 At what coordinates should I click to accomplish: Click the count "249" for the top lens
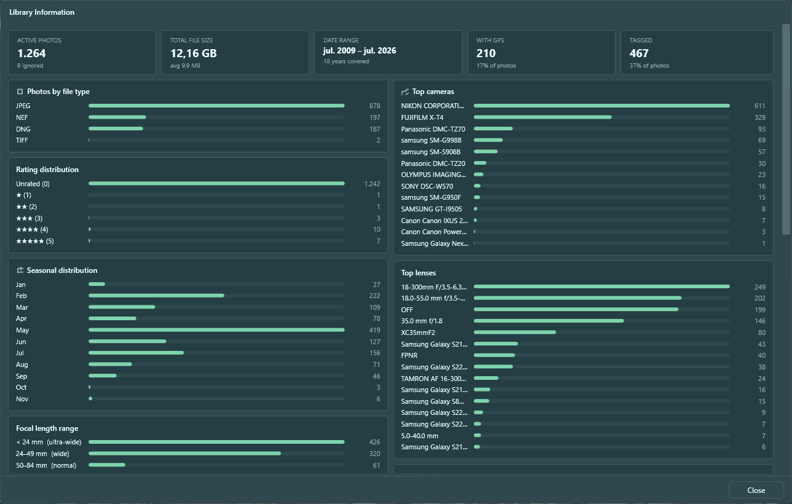[760, 287]
